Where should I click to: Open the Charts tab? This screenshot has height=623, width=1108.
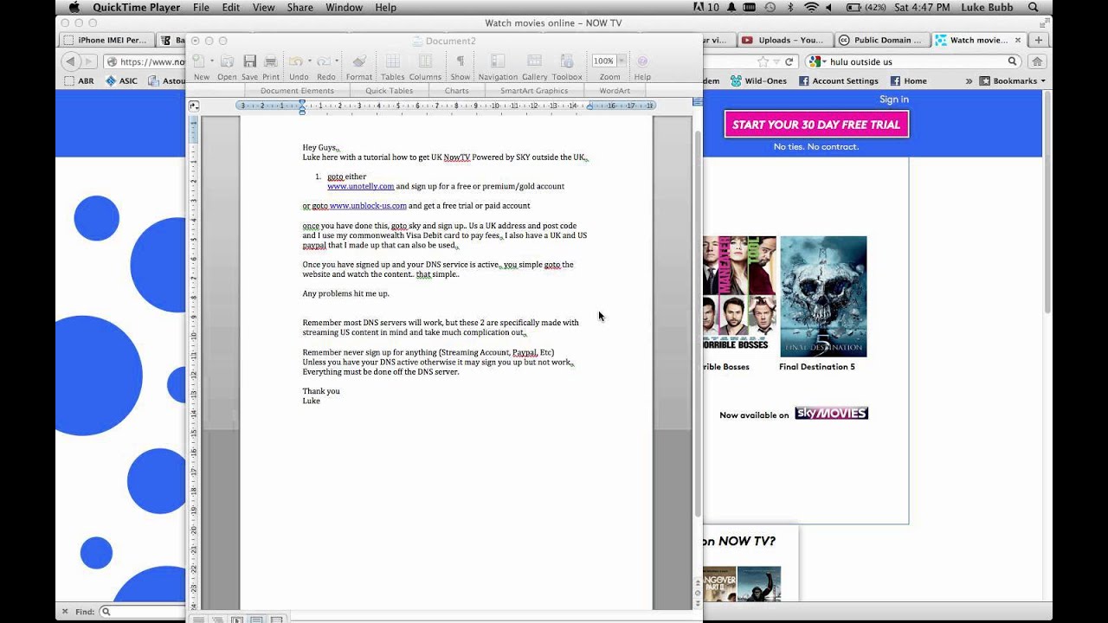[456, 91]
